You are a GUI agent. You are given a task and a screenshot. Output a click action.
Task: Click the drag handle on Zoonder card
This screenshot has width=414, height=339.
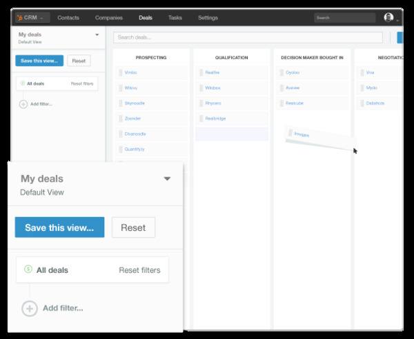point(120,119)
